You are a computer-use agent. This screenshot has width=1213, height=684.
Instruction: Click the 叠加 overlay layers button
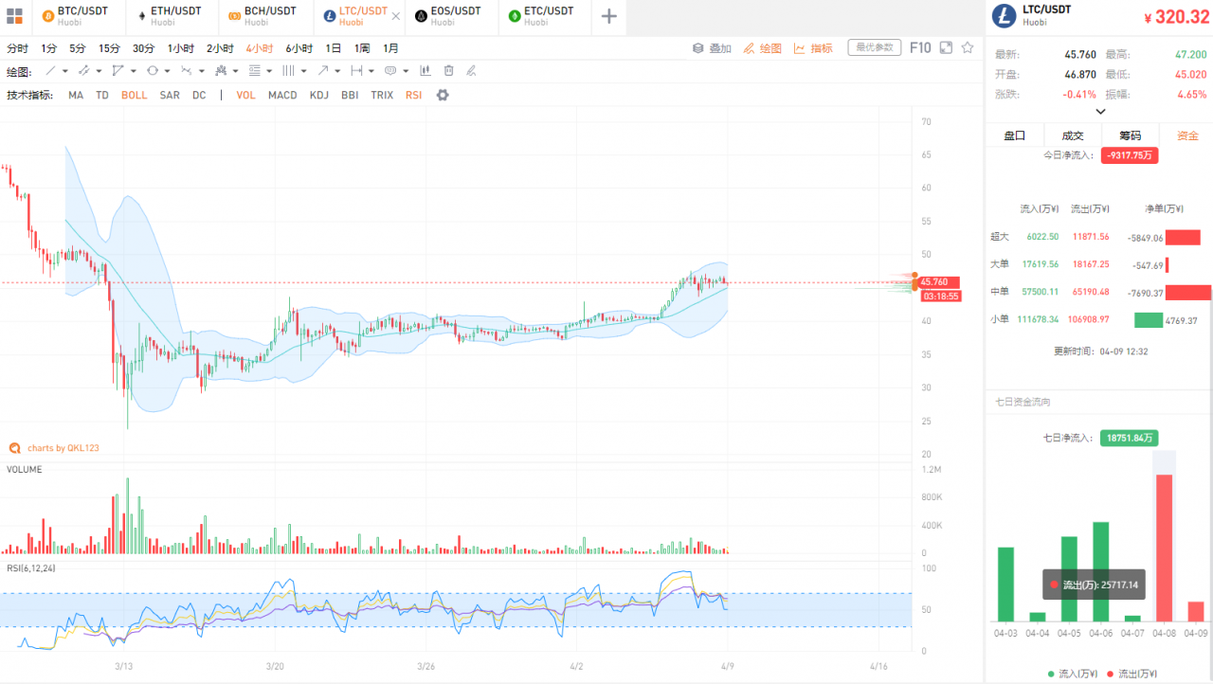(x=712, y=48)
